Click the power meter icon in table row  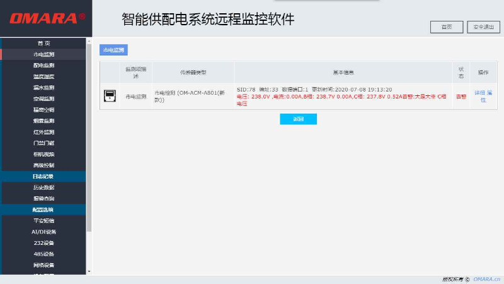(x=109, y=96)
